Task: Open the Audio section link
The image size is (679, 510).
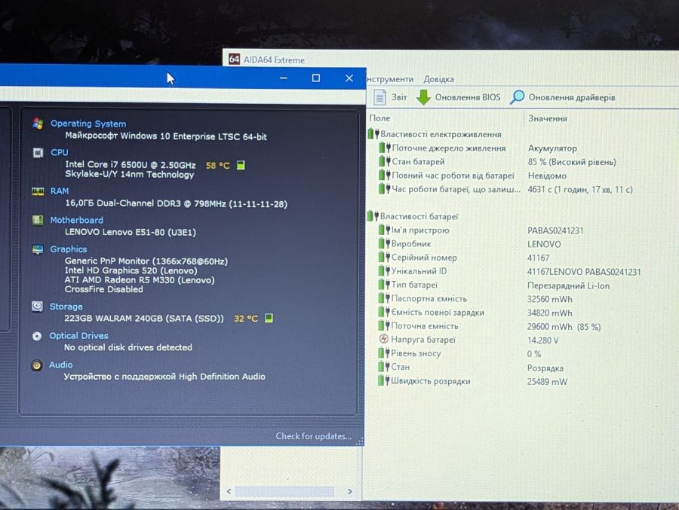Action: point(60,365)
